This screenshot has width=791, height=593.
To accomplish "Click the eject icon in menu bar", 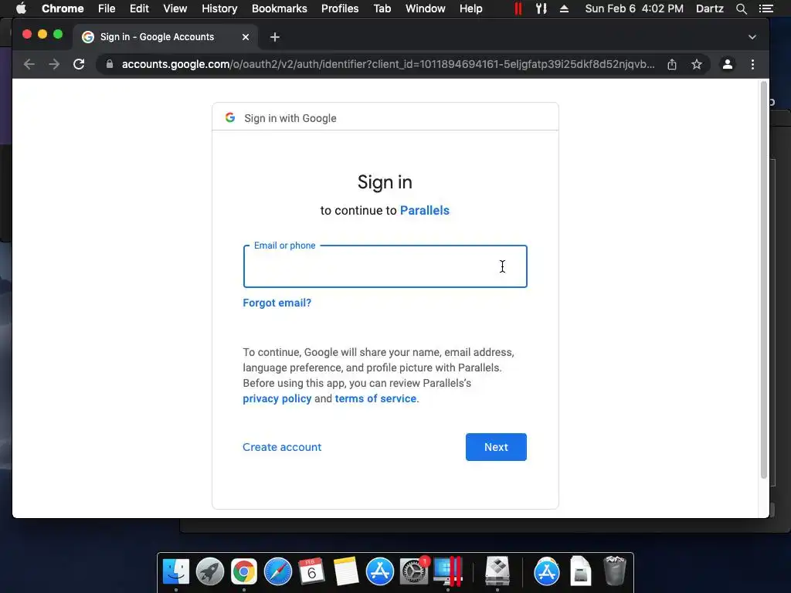I will click(x=564, y=8).
